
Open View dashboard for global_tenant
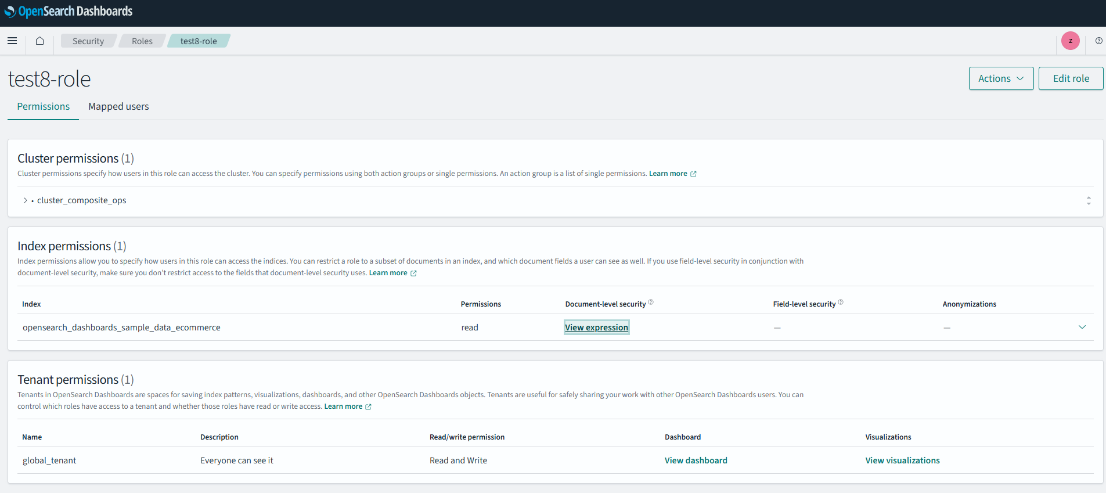[x=696, y=460]
